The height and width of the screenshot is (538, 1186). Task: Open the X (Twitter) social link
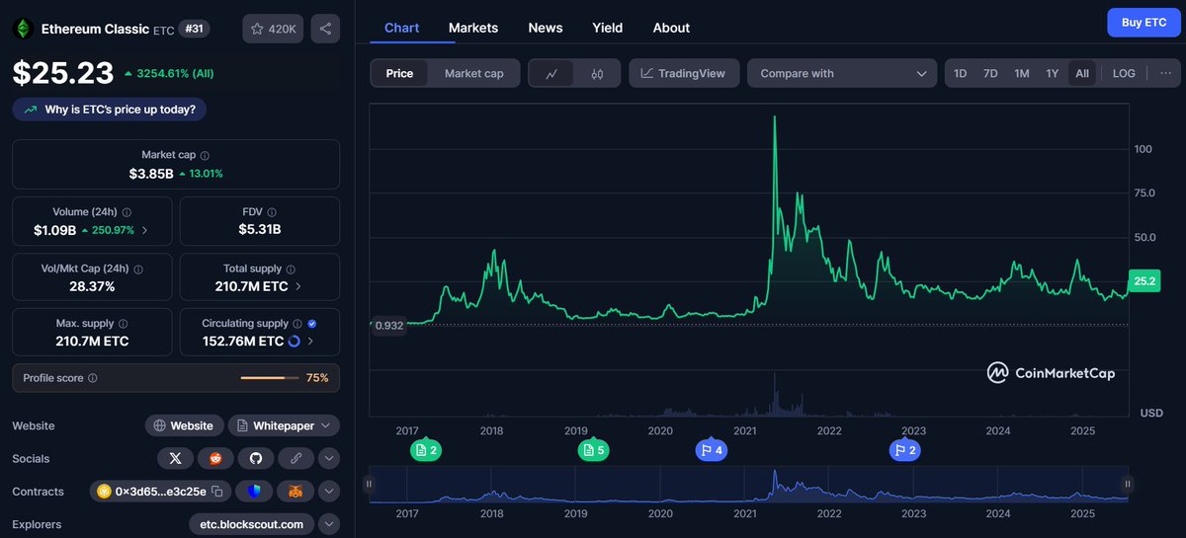[175, 458]
